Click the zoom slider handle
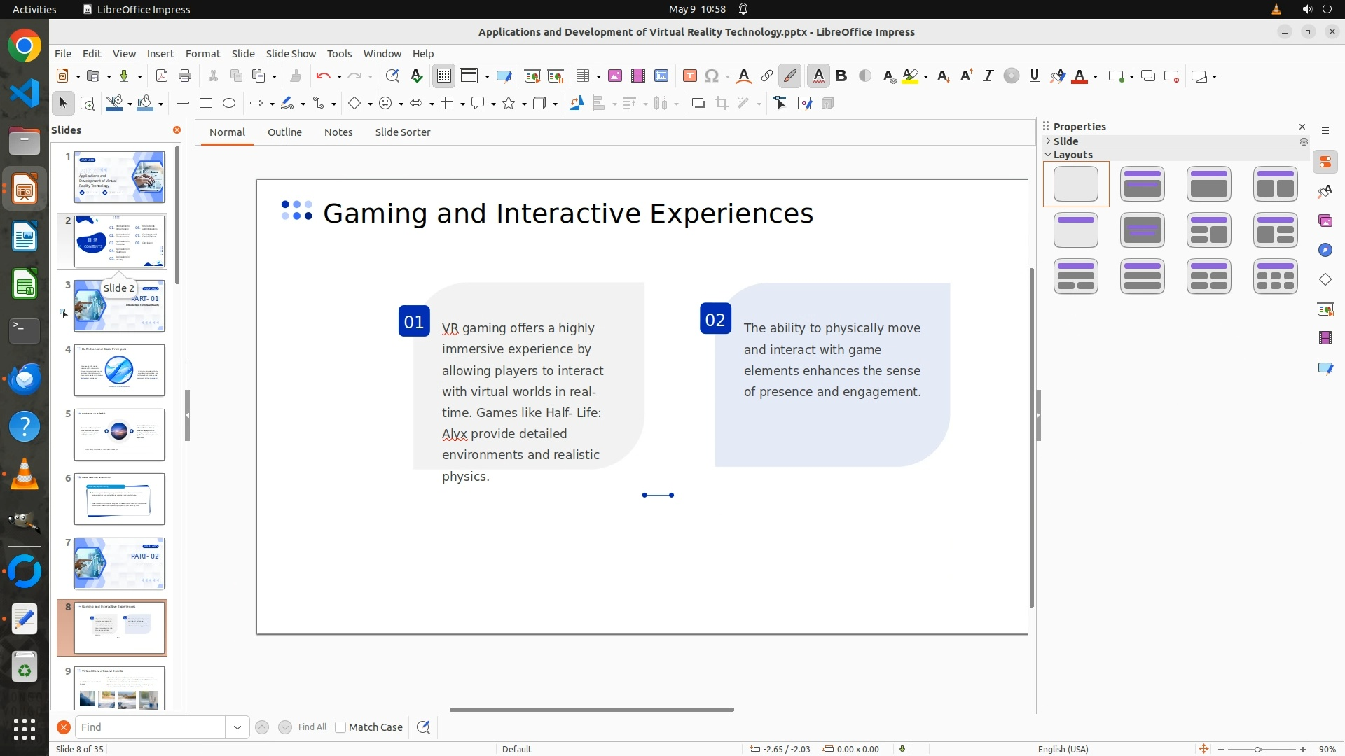 (1257, 749)
